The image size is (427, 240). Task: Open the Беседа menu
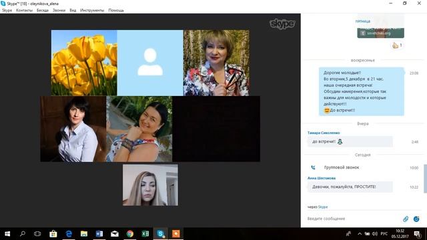point(43,11)
